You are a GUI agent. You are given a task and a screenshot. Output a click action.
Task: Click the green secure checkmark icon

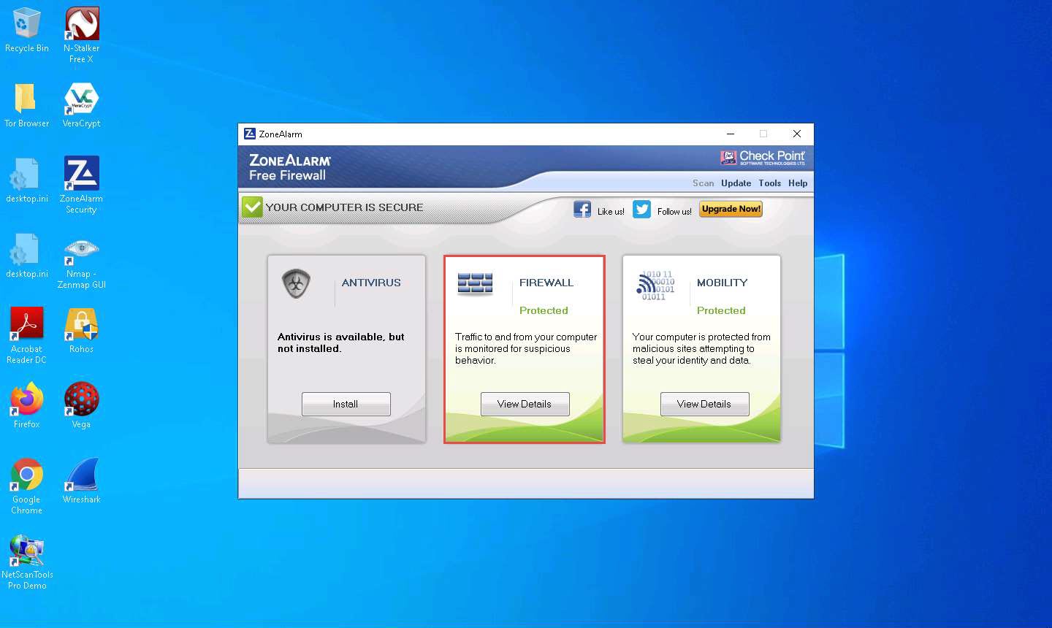pos(252,207)
